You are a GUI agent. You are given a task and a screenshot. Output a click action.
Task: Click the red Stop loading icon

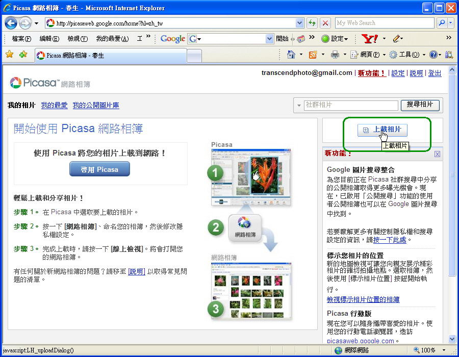(x=325, y=23)
